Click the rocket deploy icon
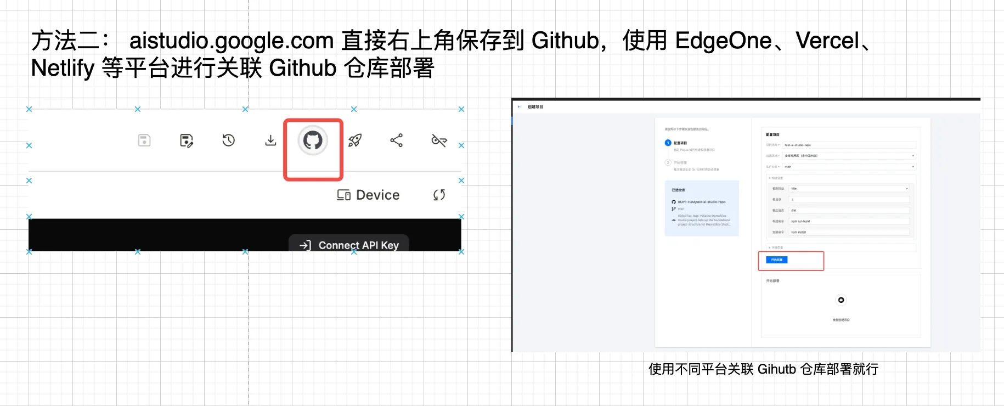Screen dimensions: 1004x406 (x=355, y=140)
